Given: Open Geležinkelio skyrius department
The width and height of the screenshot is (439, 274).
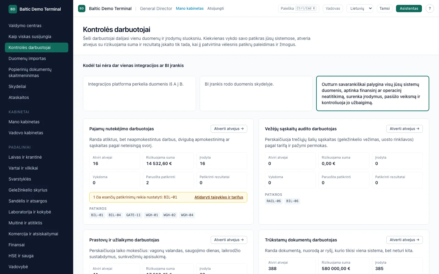Looking at the screenshot, I should tap(37, 190).
